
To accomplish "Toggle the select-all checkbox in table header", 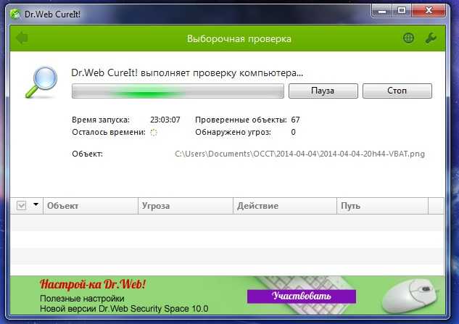I will [21, 205].
